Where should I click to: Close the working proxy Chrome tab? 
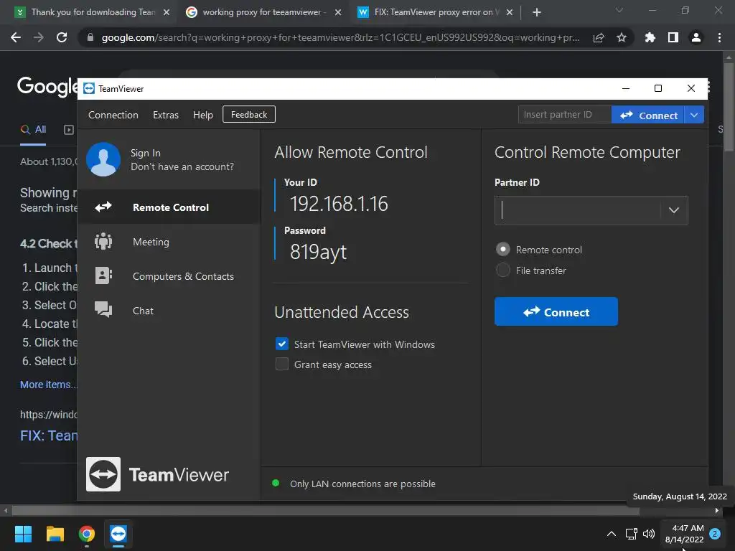coord(338,12)
